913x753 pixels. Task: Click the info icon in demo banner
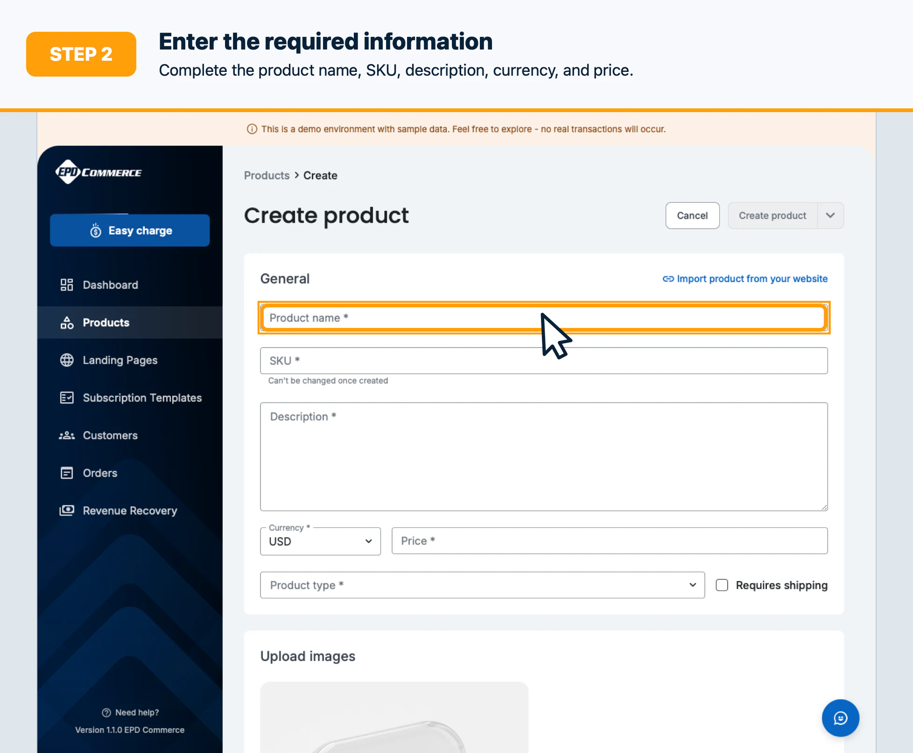252,129
